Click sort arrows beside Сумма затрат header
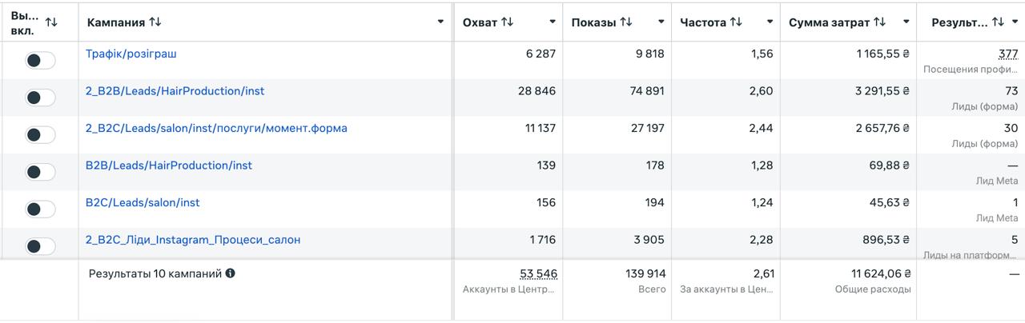This screenshot has width=1025, height=323. [x=879, y=22]
